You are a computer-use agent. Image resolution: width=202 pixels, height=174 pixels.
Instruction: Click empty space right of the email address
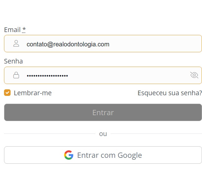(155, 44)
